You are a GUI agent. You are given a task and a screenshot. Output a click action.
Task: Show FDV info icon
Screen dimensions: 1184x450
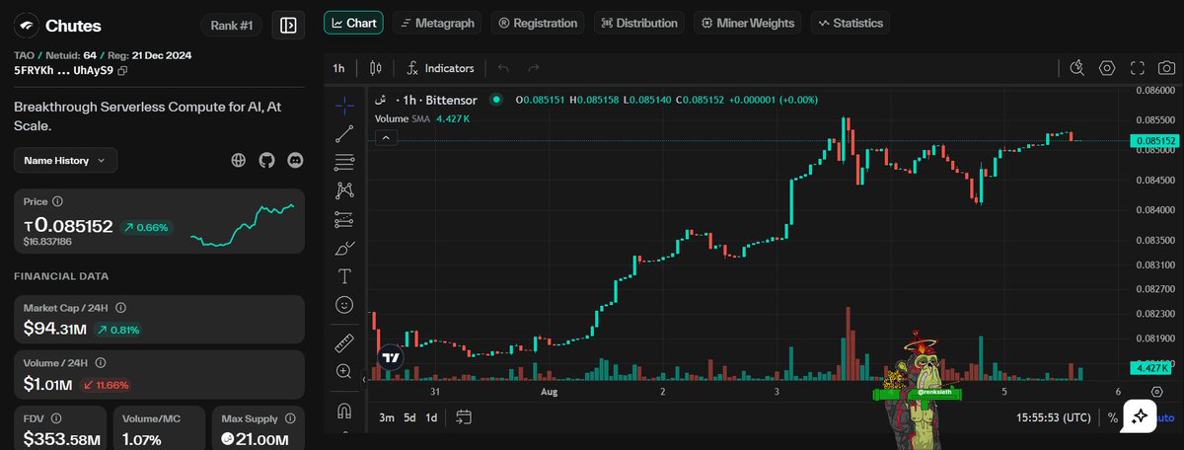click(x=56, y=418)
